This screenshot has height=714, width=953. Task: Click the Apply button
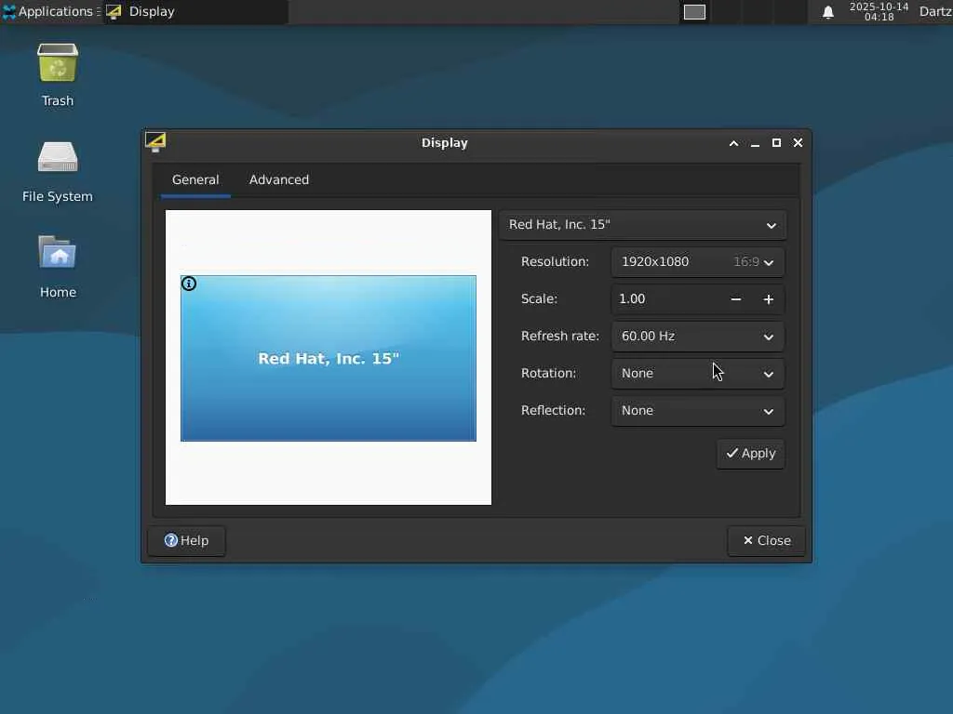point(751,454)
